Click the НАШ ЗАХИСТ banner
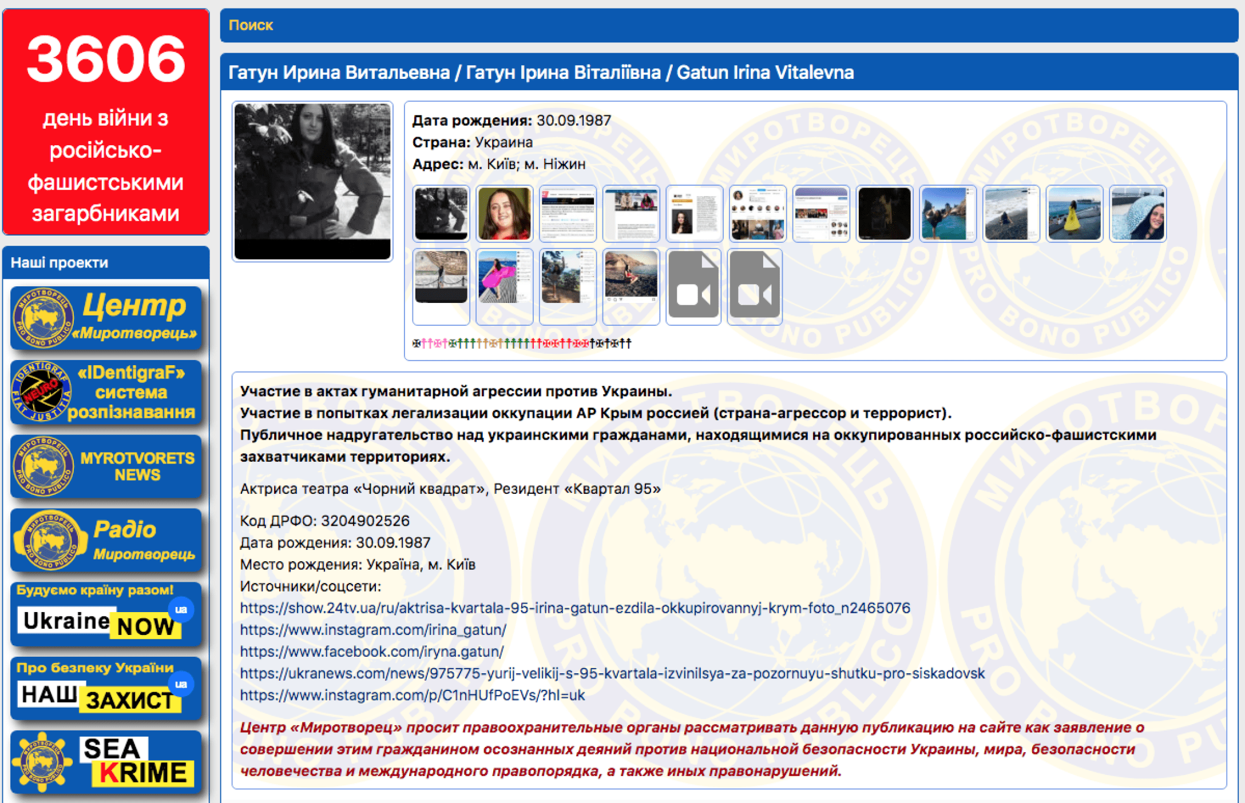Image resolution: width=1245 pixels, height=803 pixels. tap(106, 688)
